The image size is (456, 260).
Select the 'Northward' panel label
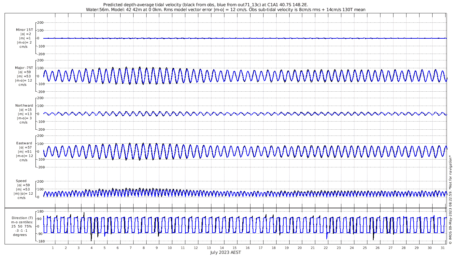point(24,106)
